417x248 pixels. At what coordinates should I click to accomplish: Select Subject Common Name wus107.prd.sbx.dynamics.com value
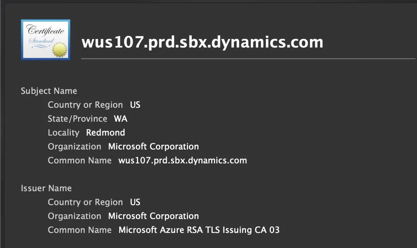click(183, 160)
